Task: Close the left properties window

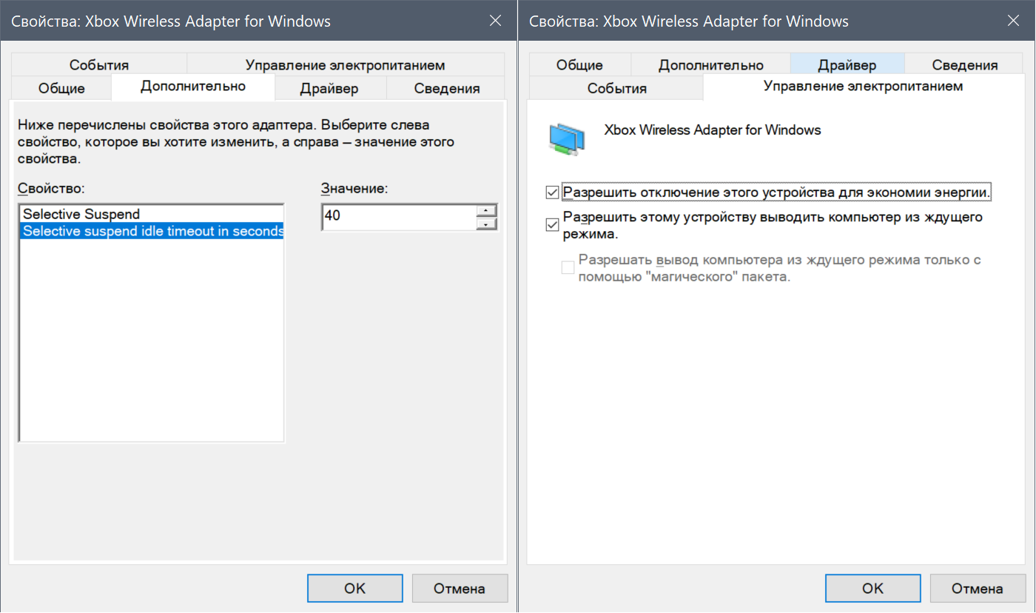Action: pyautogui.click(x=496, y=21)
